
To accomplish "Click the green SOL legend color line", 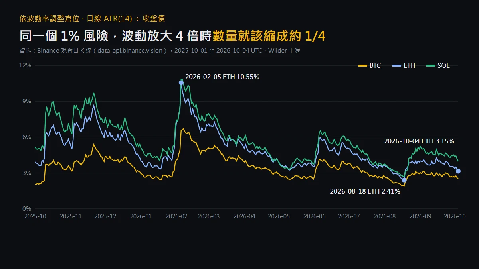I will 431,65.
